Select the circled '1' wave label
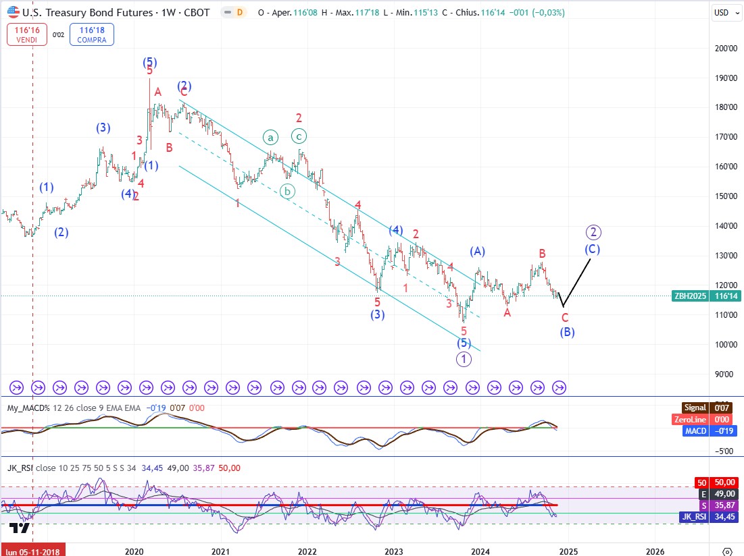Image resolution: width=744 pixels, height=556 pixels. (464, 359)
